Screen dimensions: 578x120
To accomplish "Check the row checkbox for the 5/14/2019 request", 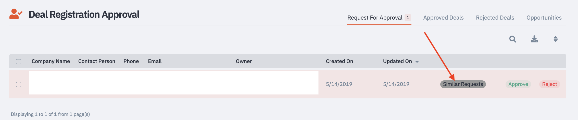I will click(19, 84).
